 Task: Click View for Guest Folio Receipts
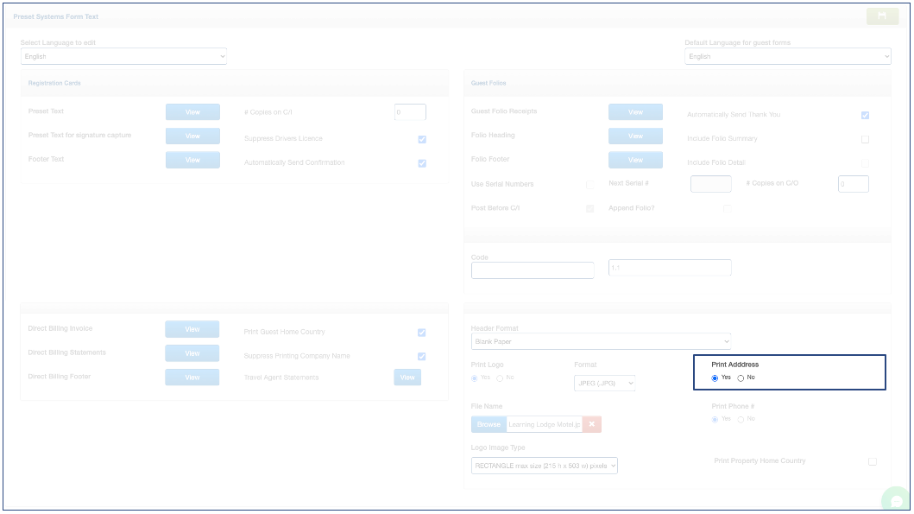click(x=635, y=112)
